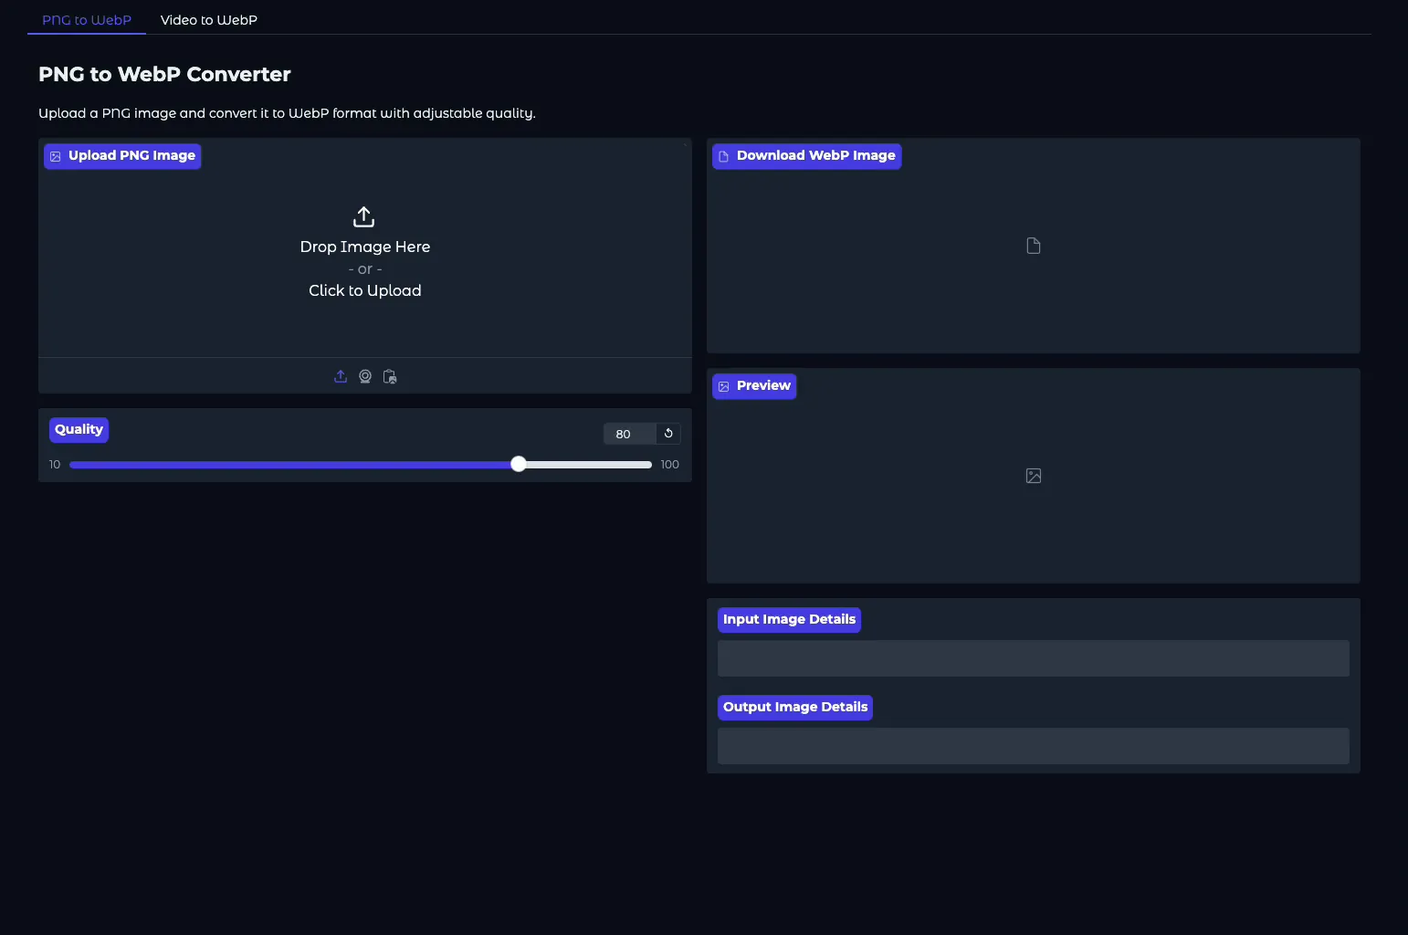Click the file placeholder icon in download area
The width and height of the screenshot is (1408, 935).
point(1033,245)
